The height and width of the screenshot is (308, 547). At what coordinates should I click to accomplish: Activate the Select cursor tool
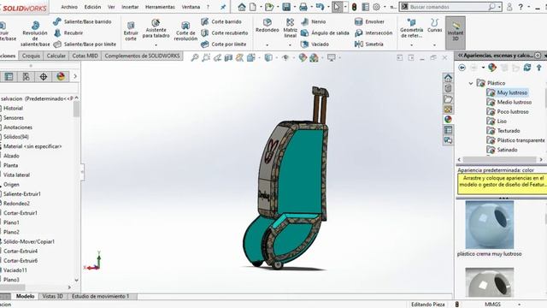tap(337, 7)
